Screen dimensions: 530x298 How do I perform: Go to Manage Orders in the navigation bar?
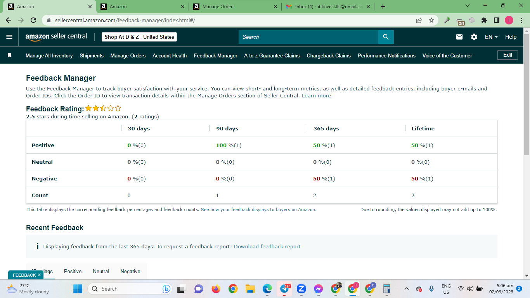click(x=128, y=55)
